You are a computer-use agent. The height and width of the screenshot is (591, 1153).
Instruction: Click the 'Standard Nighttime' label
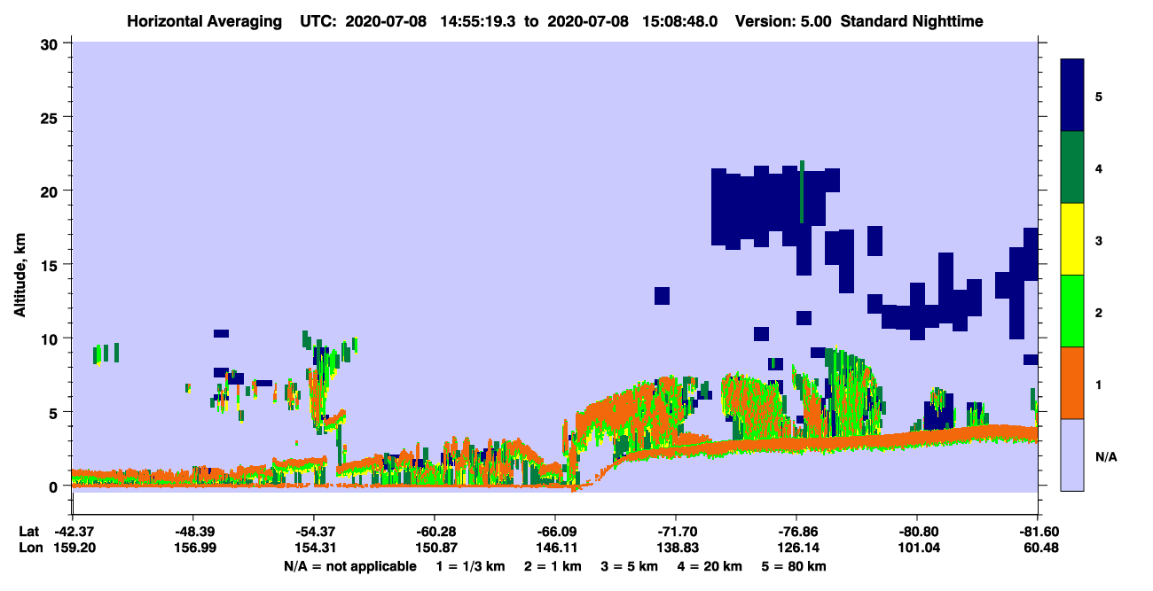[x=912, y=20]
